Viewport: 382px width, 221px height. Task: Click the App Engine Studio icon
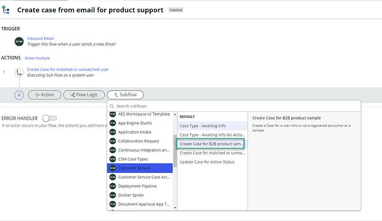(112, 123)
